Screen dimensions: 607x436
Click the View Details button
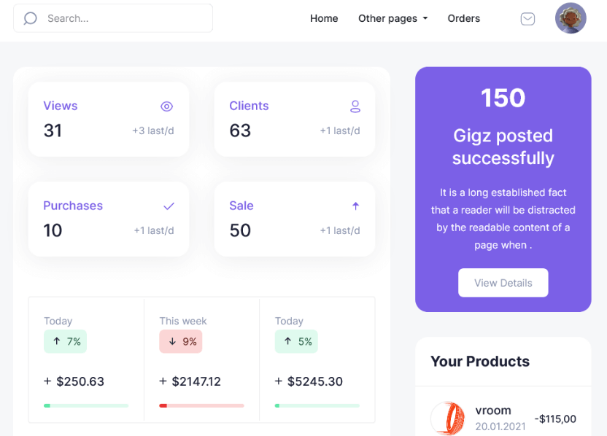[503, 283]
